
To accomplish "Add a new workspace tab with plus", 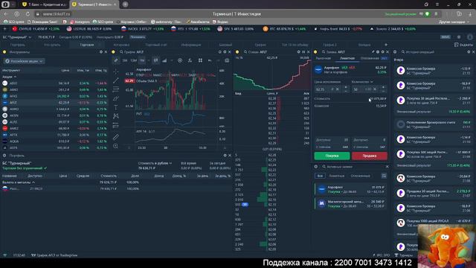I will tap(386, 45).
